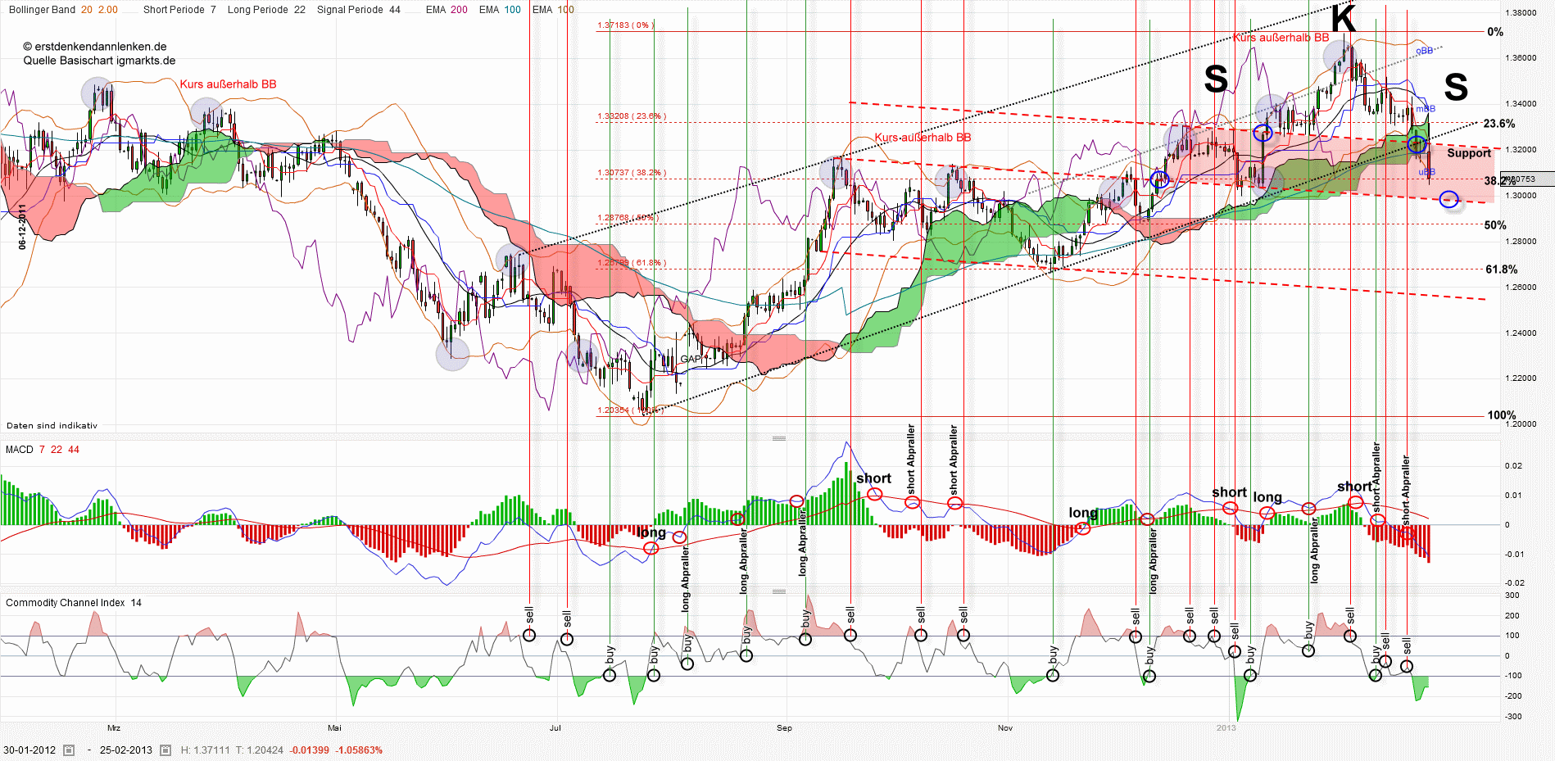Click the Mrz label on time axis
Screen dimensions: 1555x761
coord(114,727)
